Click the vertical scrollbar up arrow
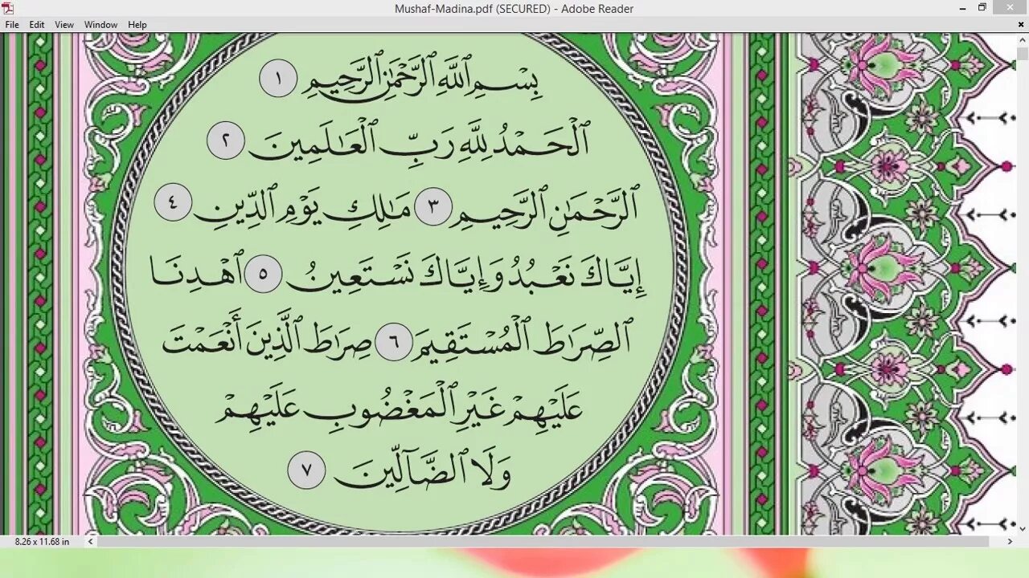 1023,39
